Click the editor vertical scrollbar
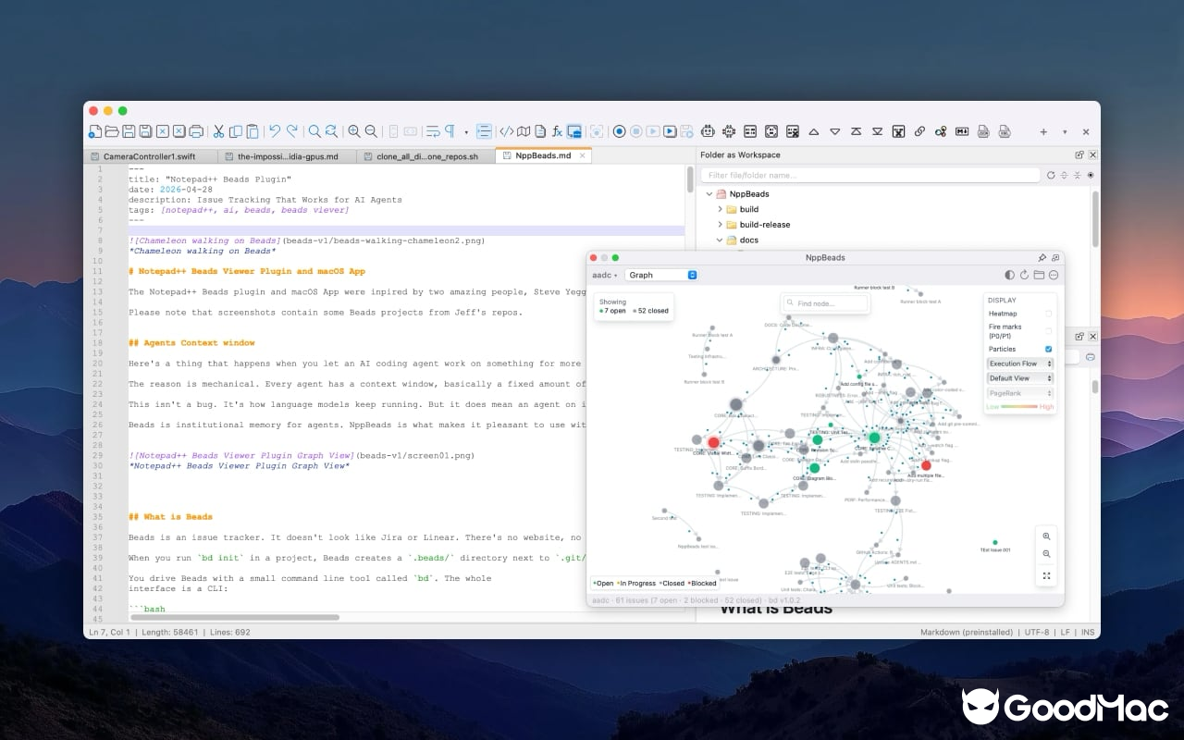1184x740 pixels. coord(690,179)
